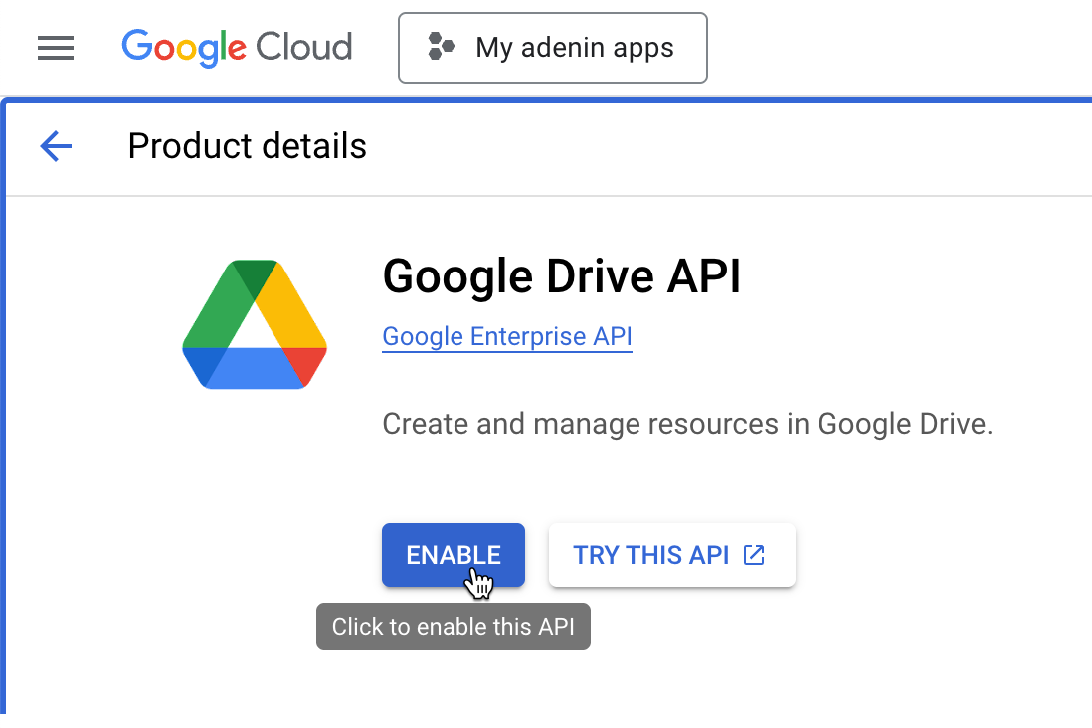The width and height of the screenshot is (1092, 728).
Task: Click the multicolor Google wordmark
Action: [184, 48]
